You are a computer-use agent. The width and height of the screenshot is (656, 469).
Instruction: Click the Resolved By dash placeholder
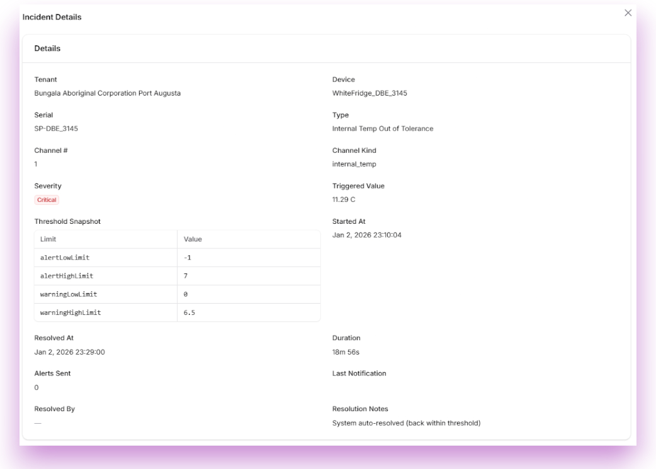(x=37, y=423)
